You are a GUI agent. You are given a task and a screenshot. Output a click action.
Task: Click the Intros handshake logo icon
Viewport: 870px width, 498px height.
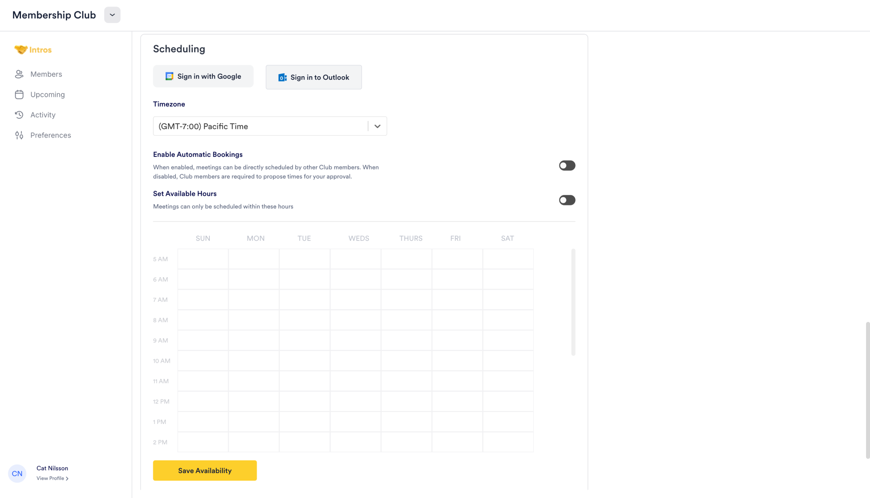click(x=21, y=50)
